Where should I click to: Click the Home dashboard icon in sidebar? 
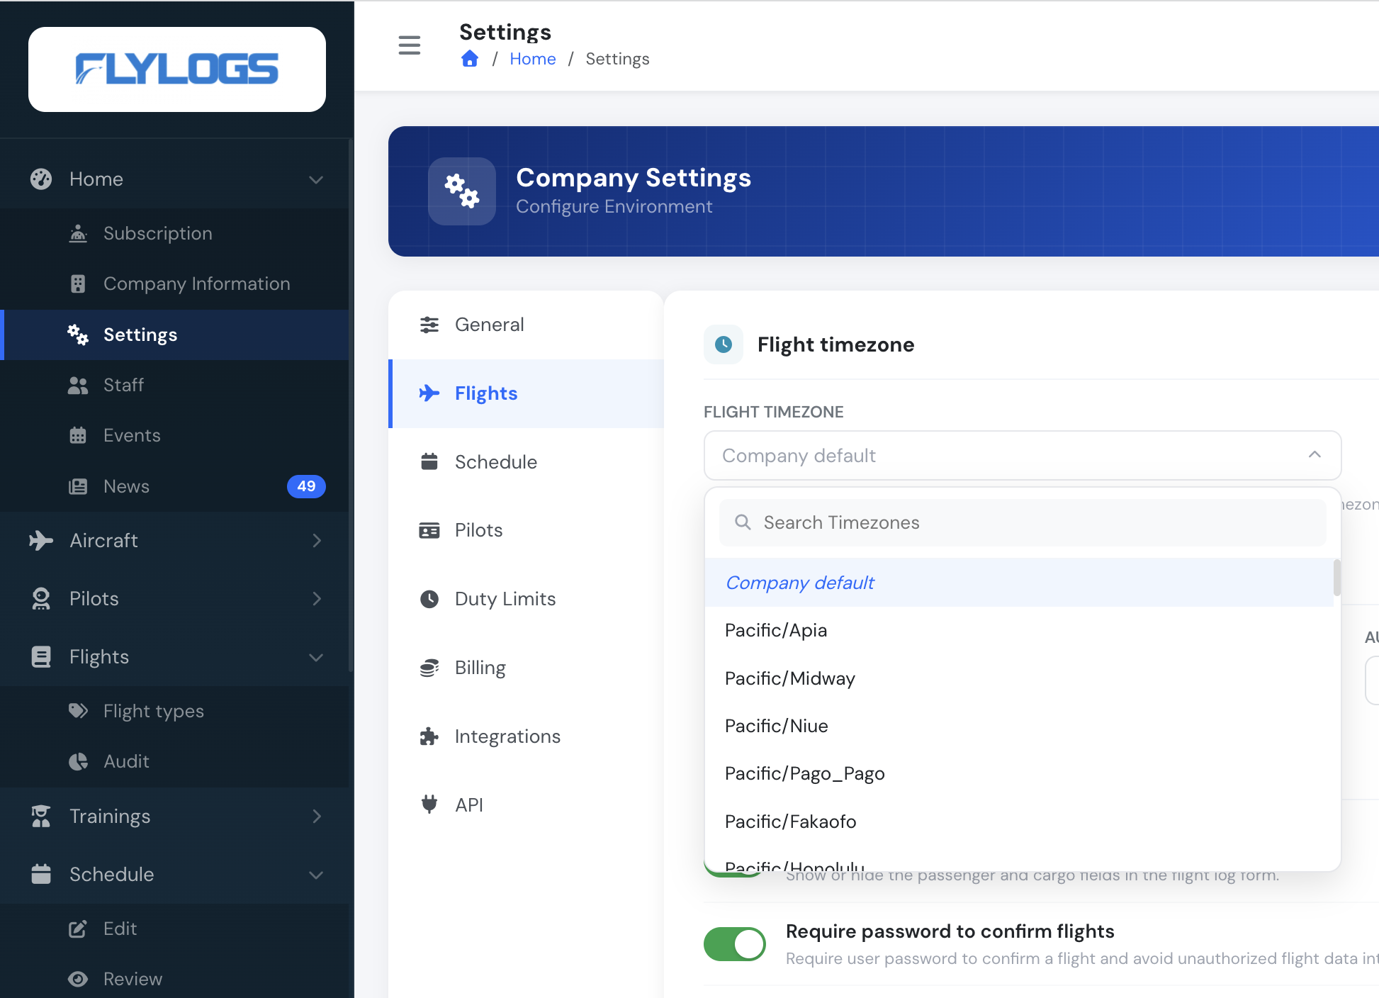tap(41, 179)
